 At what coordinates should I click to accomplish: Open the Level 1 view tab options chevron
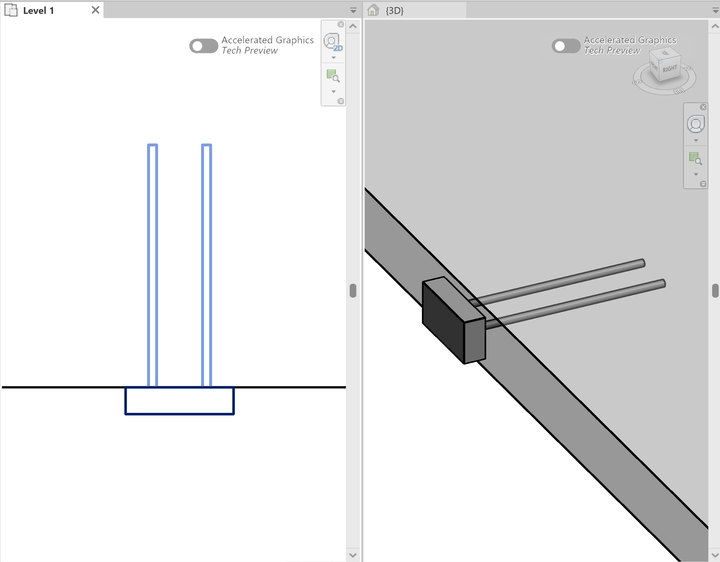point(353,10)
